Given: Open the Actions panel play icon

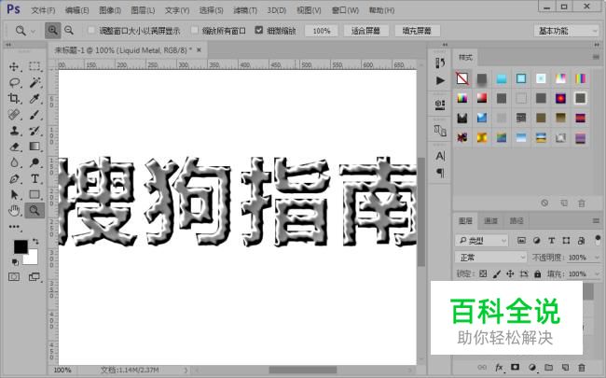Looking at the screenshot, I should tap(440, 80).
